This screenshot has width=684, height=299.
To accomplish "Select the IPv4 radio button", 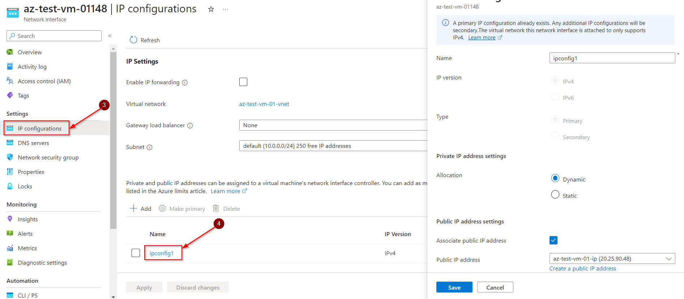I will coord(555,81).
